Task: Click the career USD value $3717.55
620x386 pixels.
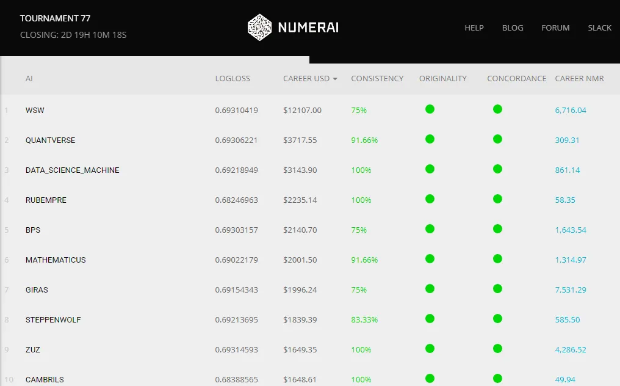Action: click(x=300, y=140)
